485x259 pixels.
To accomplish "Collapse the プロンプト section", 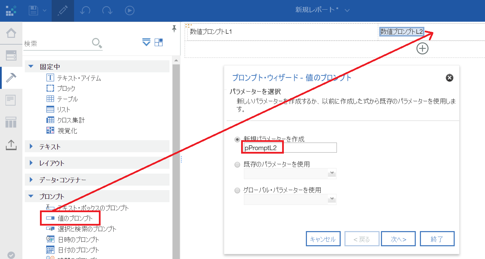I will [x=31, y=196].
